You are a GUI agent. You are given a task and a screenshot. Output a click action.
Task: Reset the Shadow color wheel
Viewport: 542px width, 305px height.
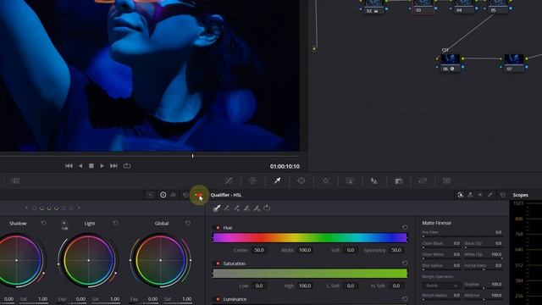pos(43,223)
